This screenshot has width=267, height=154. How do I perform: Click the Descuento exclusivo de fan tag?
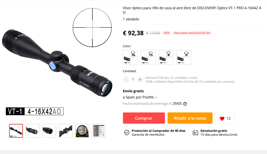pos(192,33)
